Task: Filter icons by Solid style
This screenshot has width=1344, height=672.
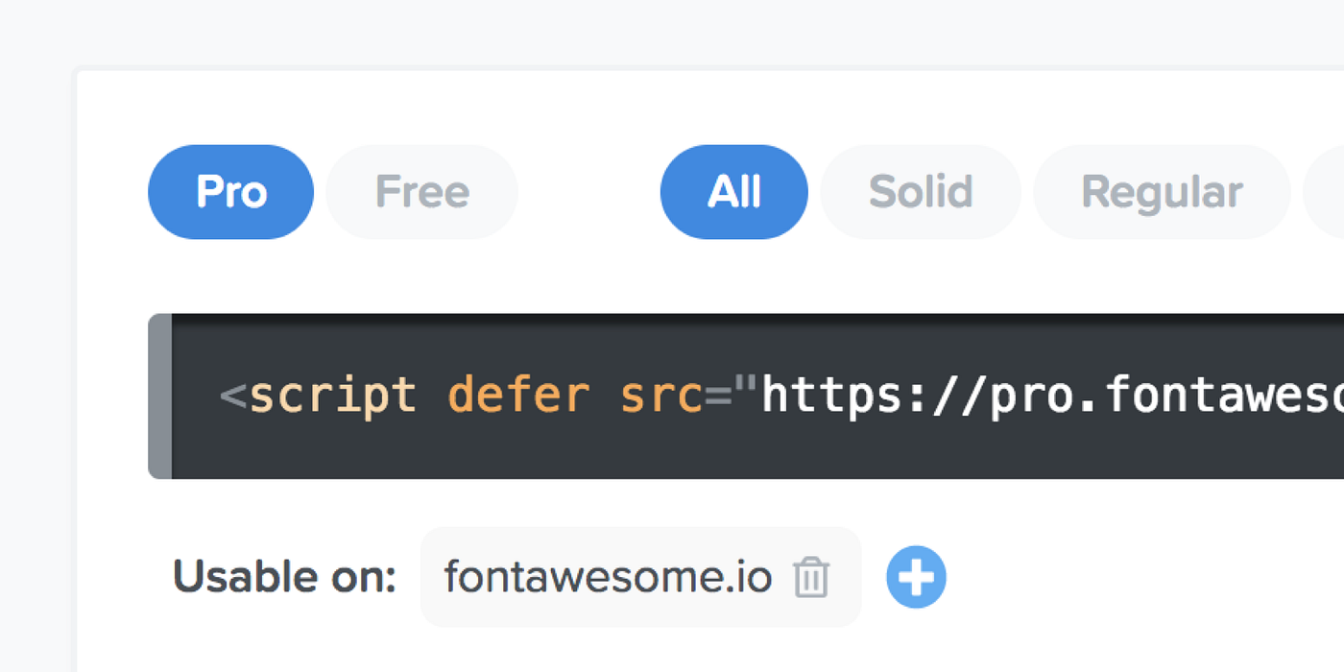Action: click(x=921, y=192)
